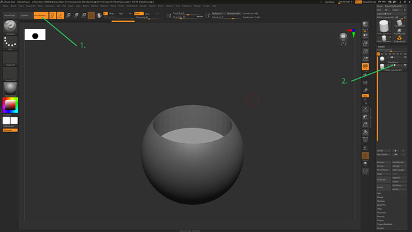Toggle the Xyz rotation mode button
Image resolution: width=412 pixels, height=232 pixels.
coord(365,96)
